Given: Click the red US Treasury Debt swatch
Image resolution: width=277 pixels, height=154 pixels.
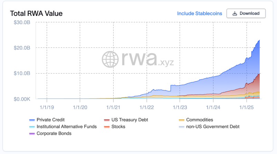Looking at the screenshot, I should tap(107, 120).
